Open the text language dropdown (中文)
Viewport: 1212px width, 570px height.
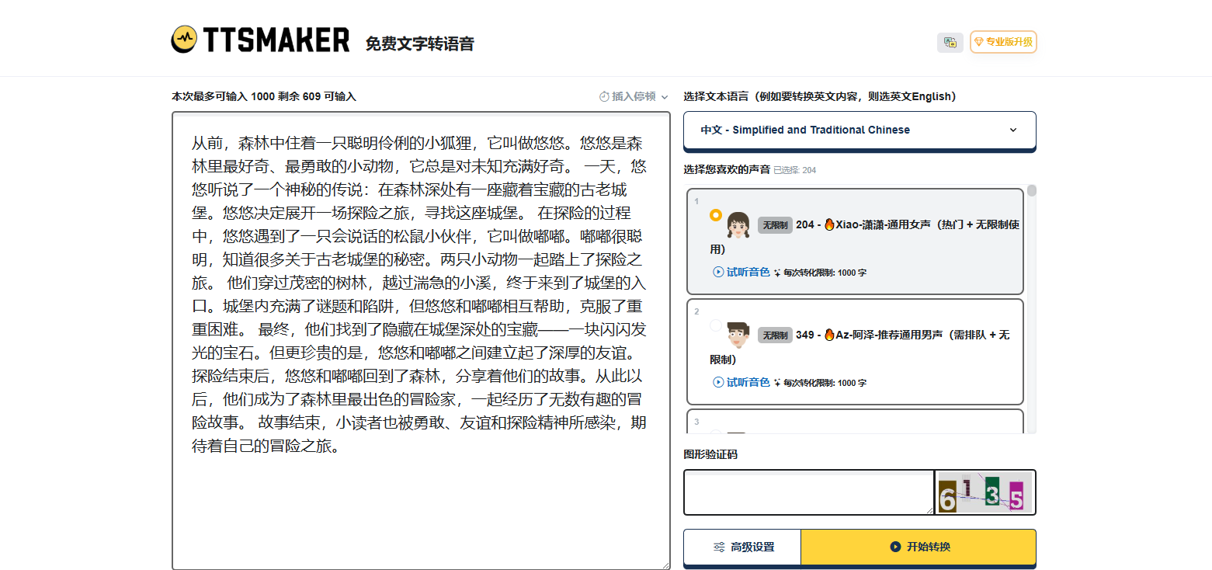coord(859,130)
